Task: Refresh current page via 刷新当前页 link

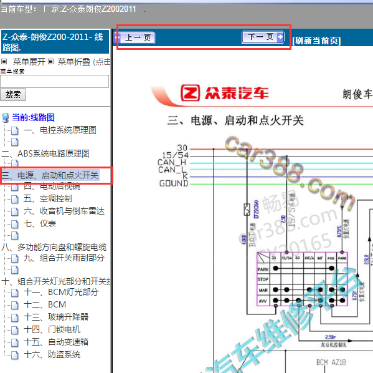Action: pyautogui.click(x=316, y=41)
